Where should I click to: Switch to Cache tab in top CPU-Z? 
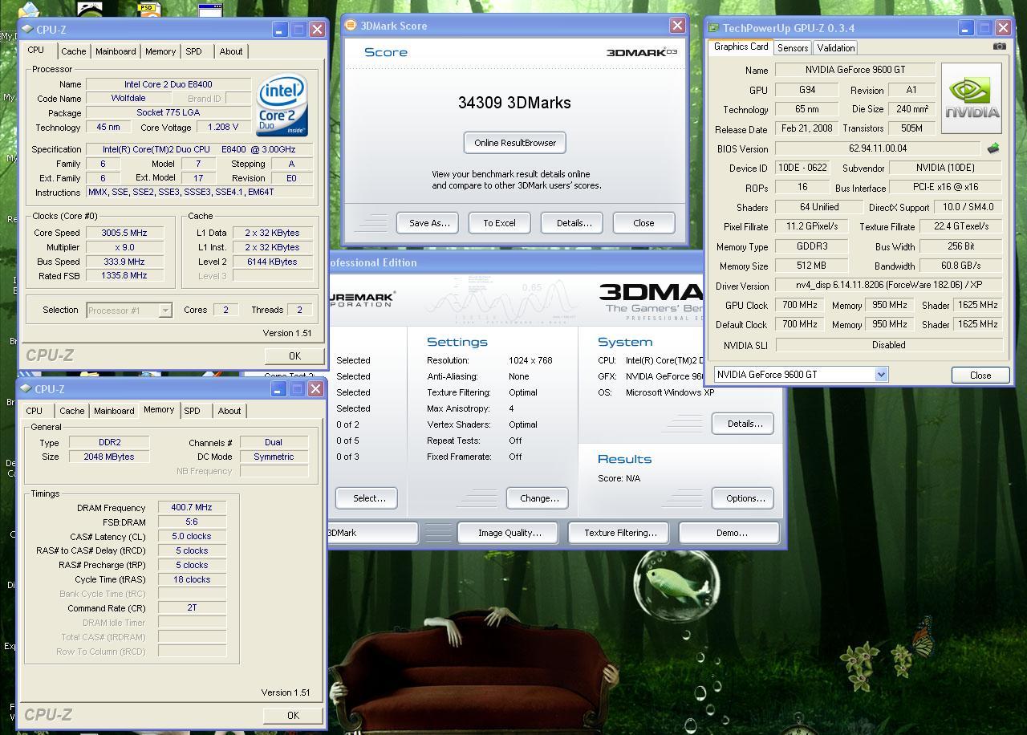tap(73, 51)
